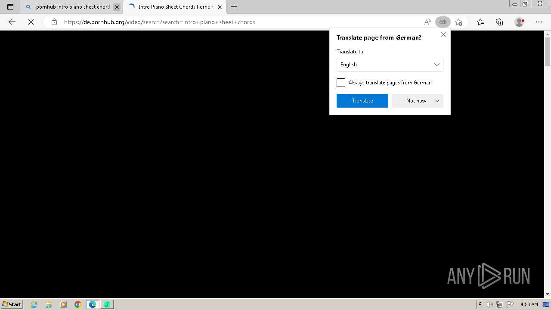This screenshot has height=310, width=551.
Task: Dismiss the translate popup with X
Action: point(443,34)
